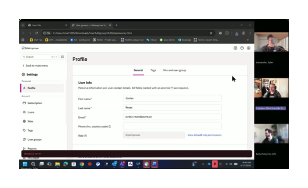Screen dimensions: 308x188
Task: Open the NetID Lookup Tool bookmark
Action: click(x=132, y=40)
